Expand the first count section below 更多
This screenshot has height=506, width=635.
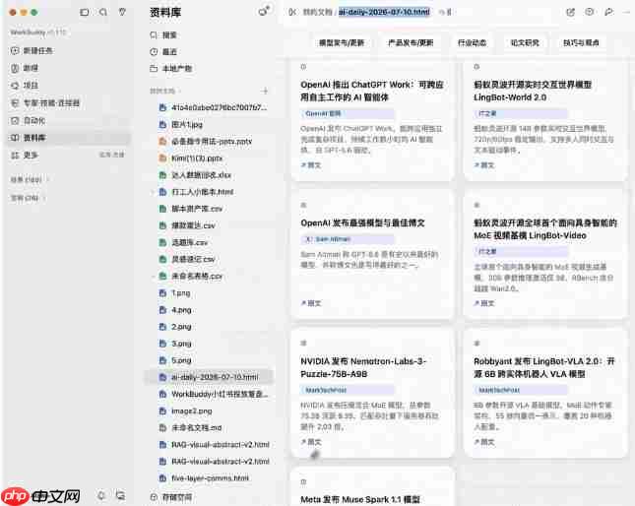pos(48,179)
